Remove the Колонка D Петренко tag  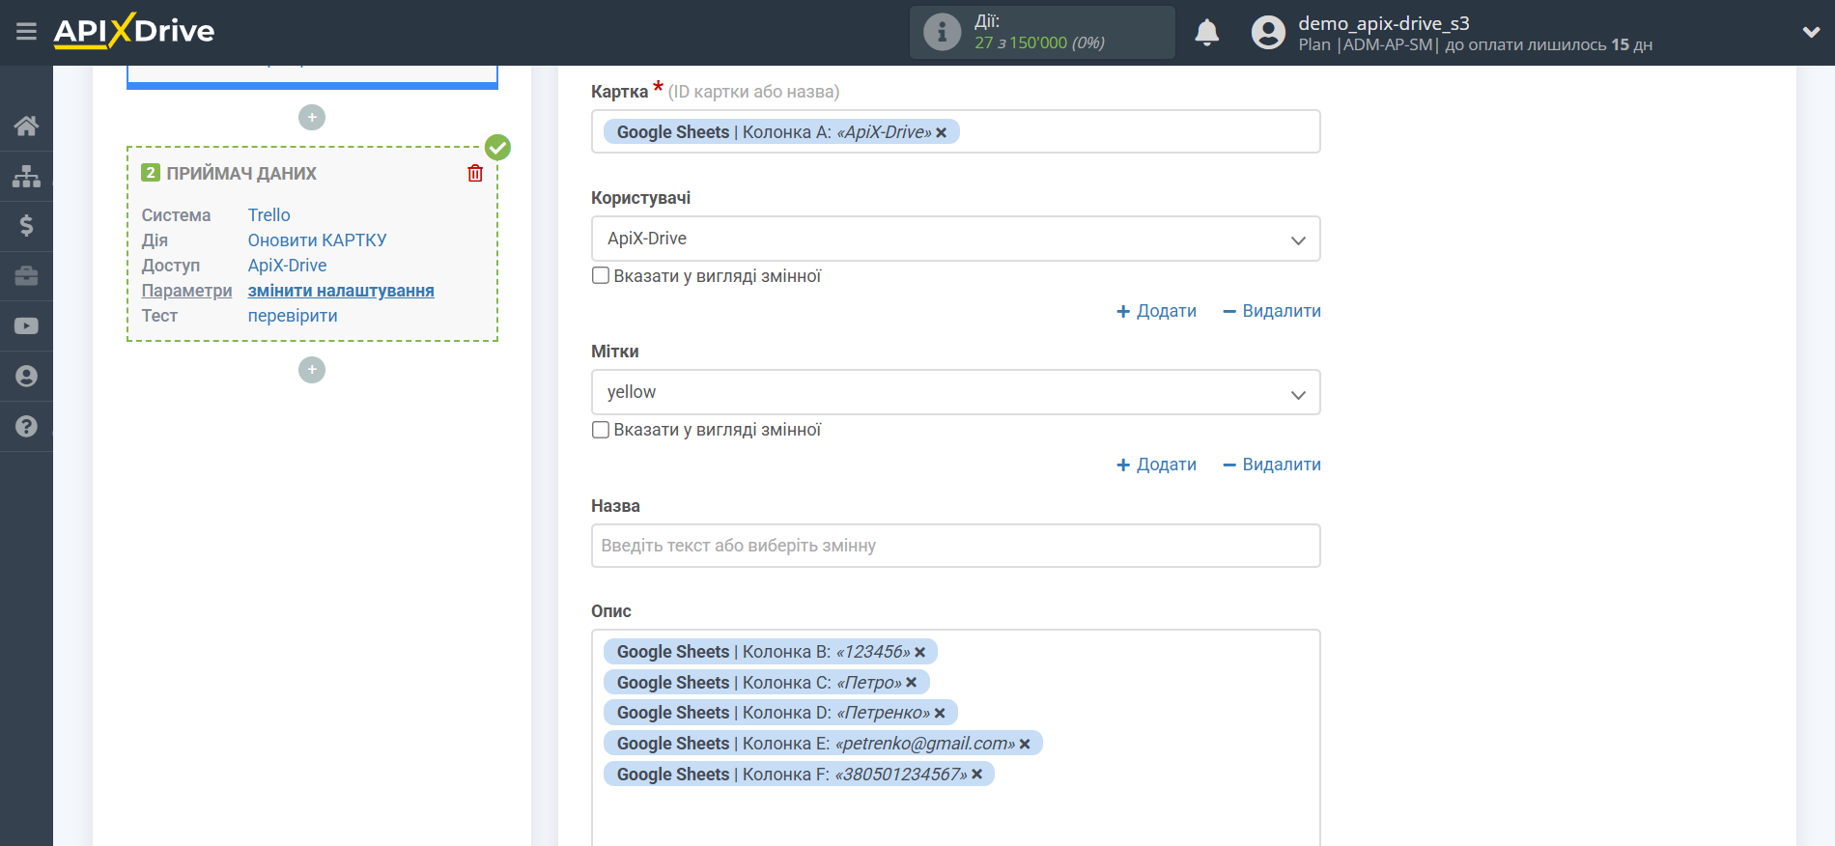940,714
